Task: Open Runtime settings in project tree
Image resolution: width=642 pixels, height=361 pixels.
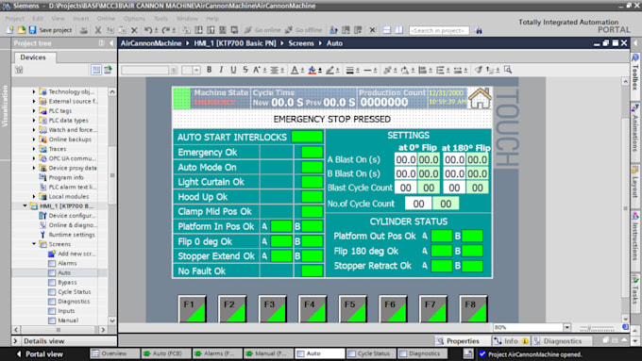Action: click(72, 235)
